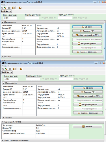Expand Работа с дистанционным дисплеем section
This screenshot has width=106, height=142.
[3, 141]
